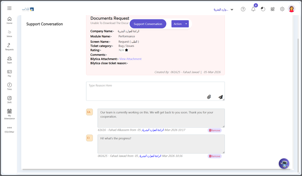This screenshot has width=302, height=176.
Task: Navigate to Requests in sidebar
Action: [x=9, y=47]
